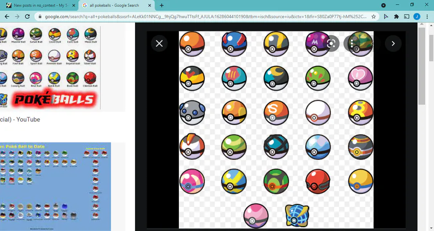This screenshot has height=231, width=434.
Task: Open the media cast control icon
Action: (x=407, y=16)
